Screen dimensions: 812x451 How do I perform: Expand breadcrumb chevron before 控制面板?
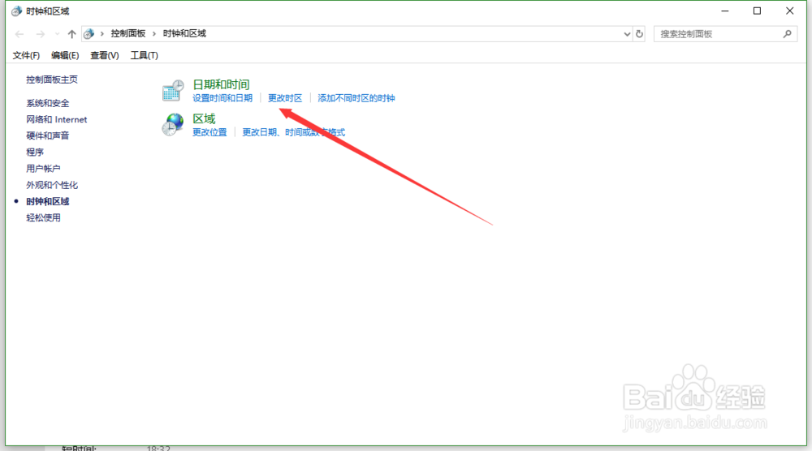[x=102, y=33]
